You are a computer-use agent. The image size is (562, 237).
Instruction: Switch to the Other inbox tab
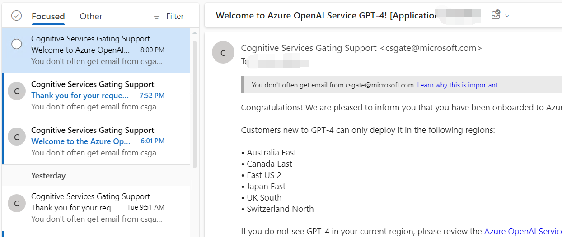[91, 16]
